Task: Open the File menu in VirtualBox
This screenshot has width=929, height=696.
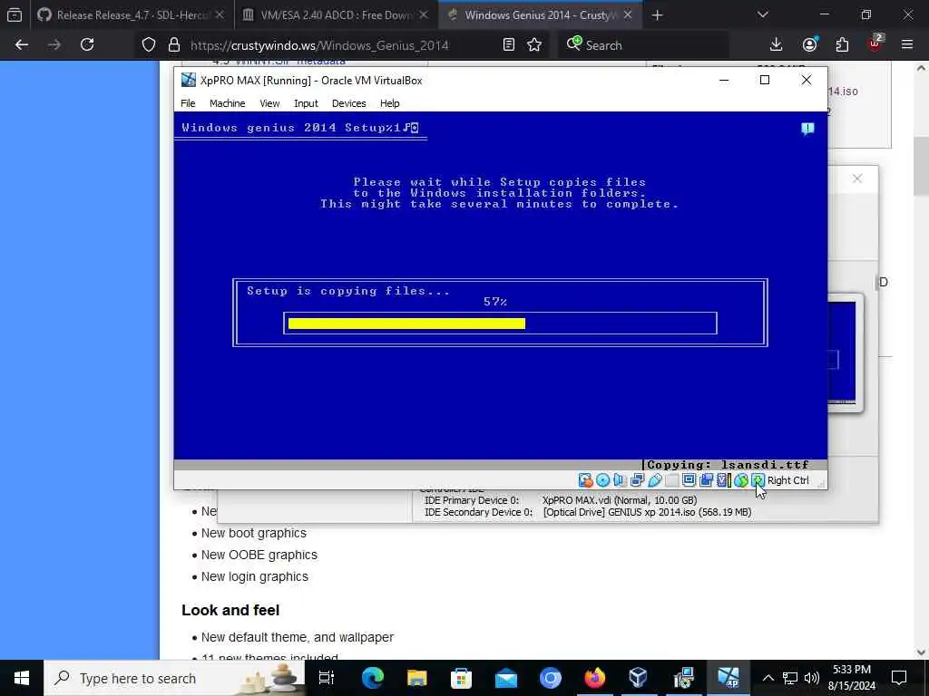Action: tap(188, 103)
